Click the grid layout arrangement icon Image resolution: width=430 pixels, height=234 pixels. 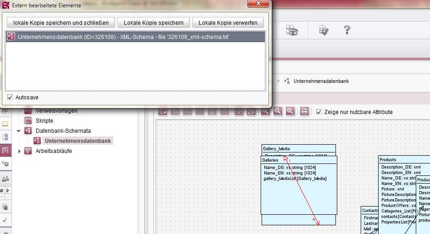239,111
